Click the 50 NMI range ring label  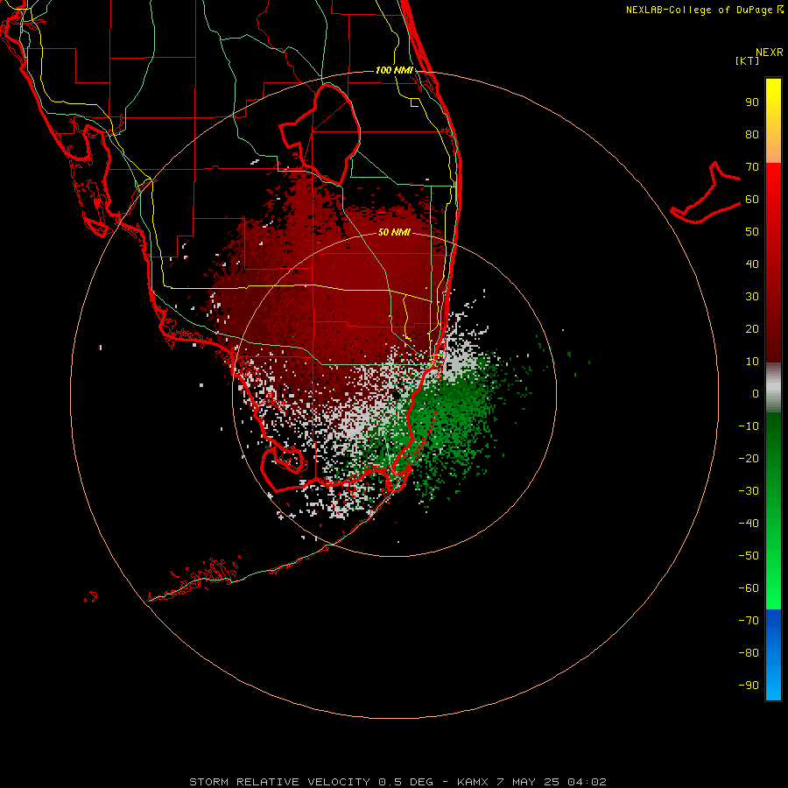394,232
